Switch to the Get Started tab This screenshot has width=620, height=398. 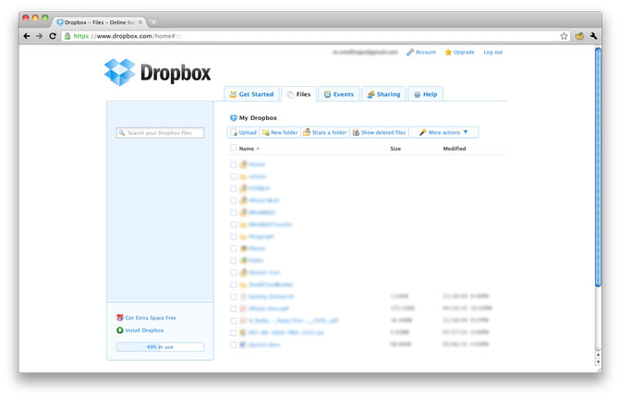coord(252,94)
